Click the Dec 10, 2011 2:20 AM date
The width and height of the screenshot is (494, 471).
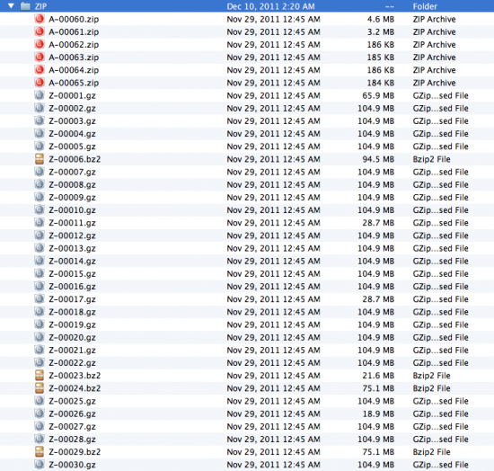270,6
